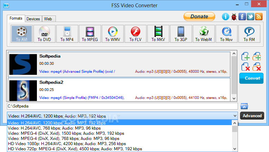Choose the To WMV format
This screenshot has width=269, height=152.
point(113,34)
